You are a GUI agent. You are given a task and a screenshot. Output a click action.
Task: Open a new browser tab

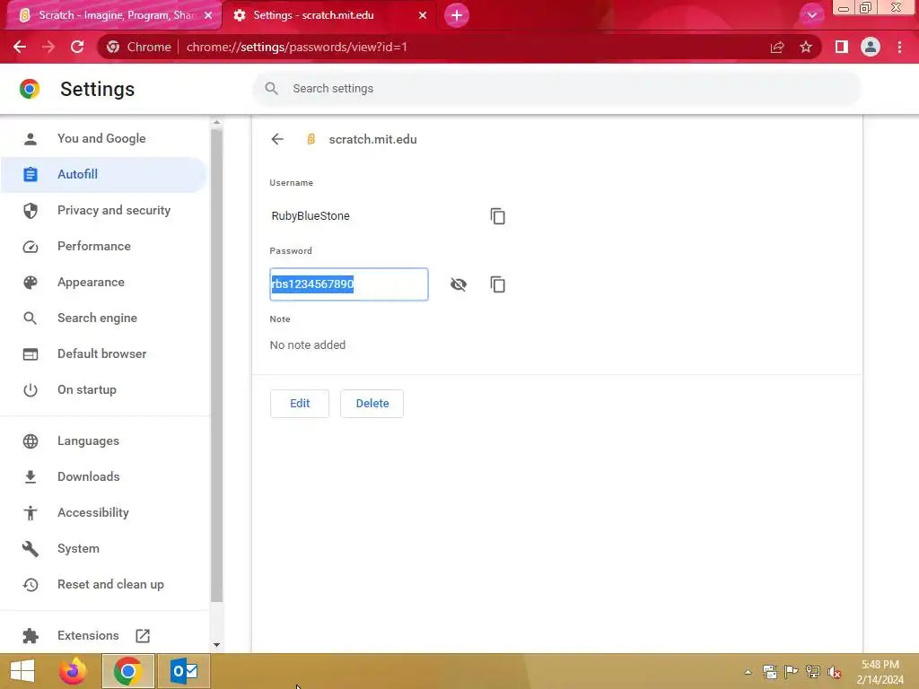(457, 15)
